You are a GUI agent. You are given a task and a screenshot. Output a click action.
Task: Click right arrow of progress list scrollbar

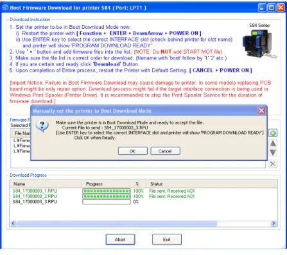click(x=274, y=224)
